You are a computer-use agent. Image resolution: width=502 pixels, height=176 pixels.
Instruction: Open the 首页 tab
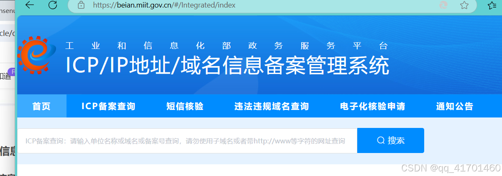pyautogui.click(x=41, y=106)
